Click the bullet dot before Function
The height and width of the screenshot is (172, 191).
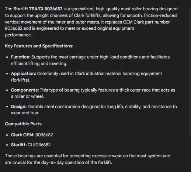click(7, 57)
